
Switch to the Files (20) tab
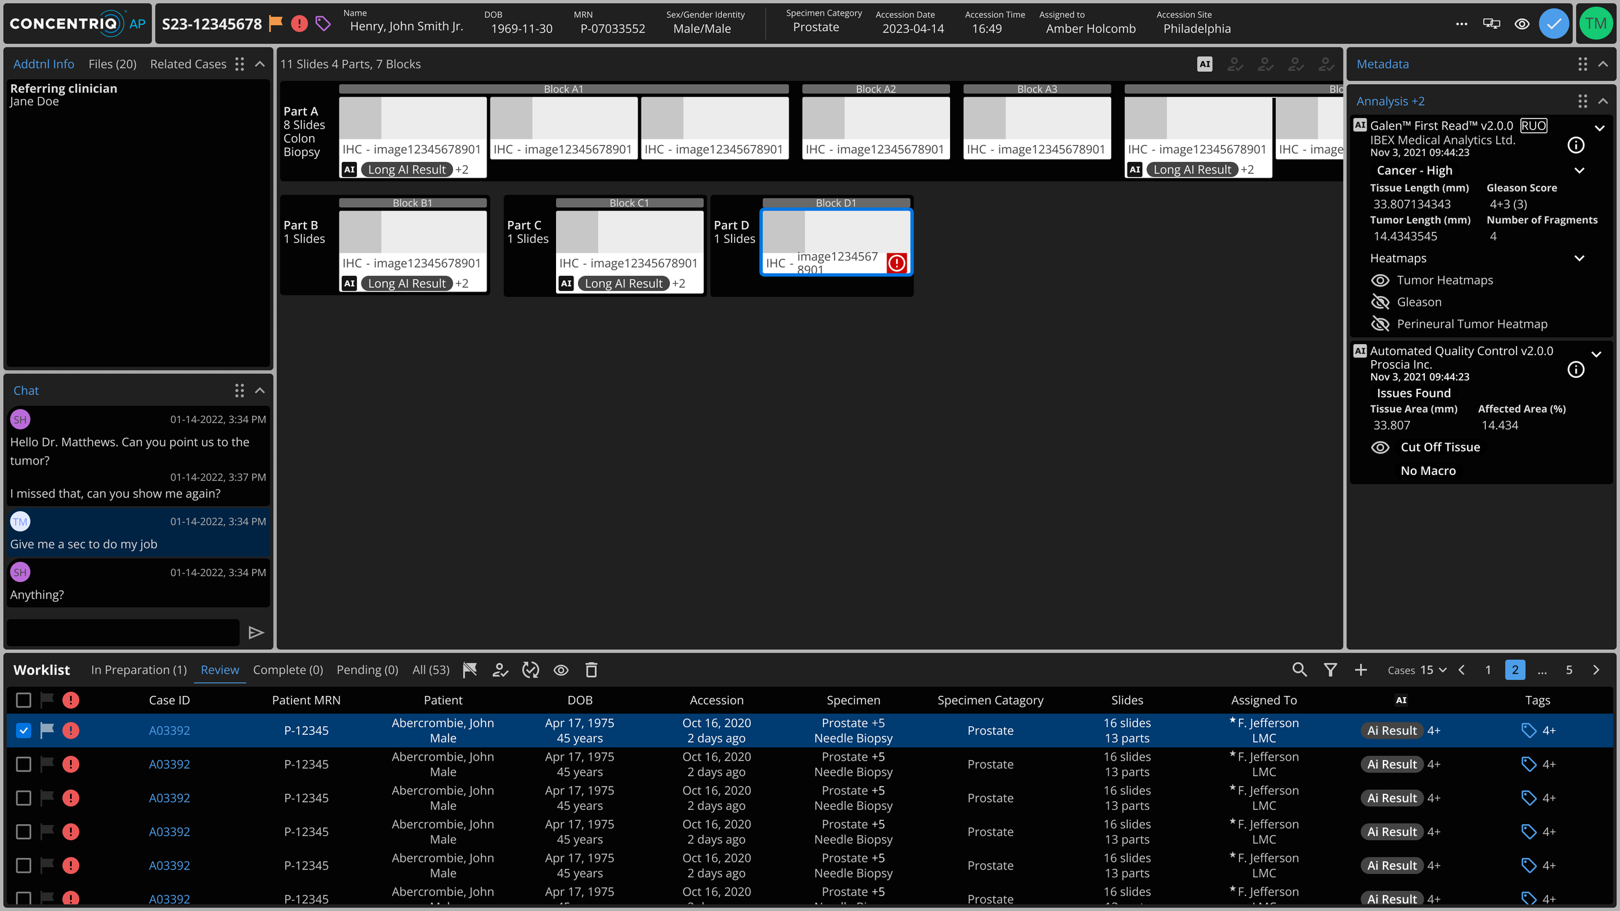[x=112, y=63]
